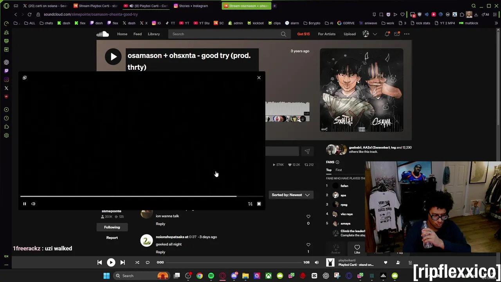
Task: Open the Player icon in Opera sidebar
Action: coord(6,110)
